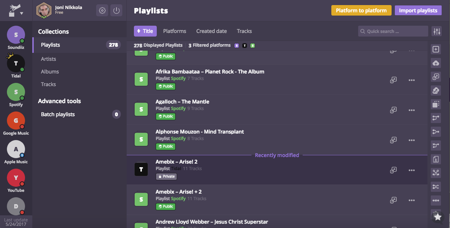This screenshot has height=228, width=450.
Task: Click convert icon for Agalloch – The Mantle
Action: [x=393, y=110]
